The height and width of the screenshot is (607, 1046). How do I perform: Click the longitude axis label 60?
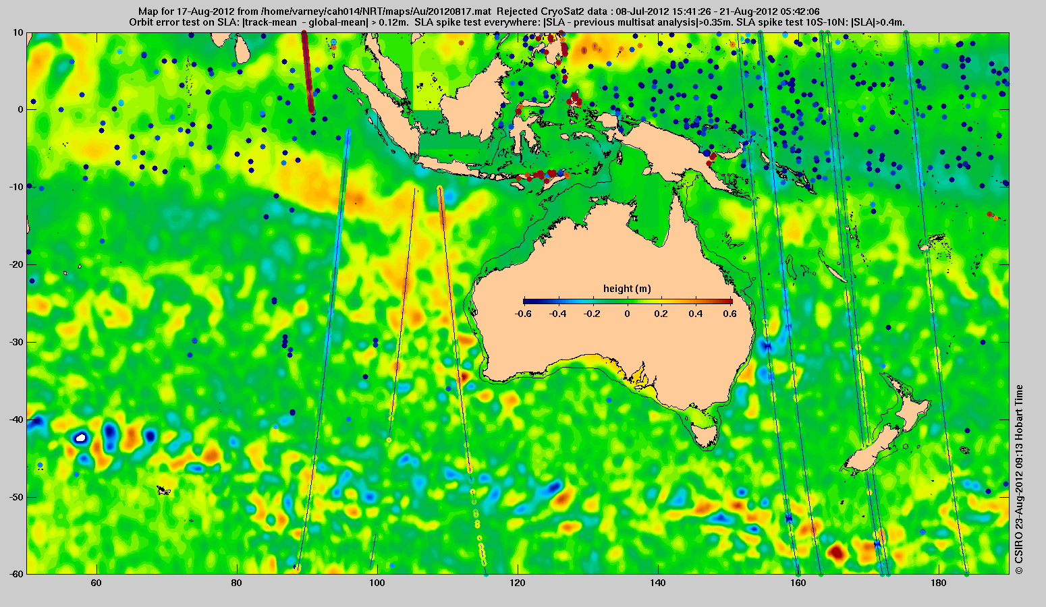pos(96,583)
